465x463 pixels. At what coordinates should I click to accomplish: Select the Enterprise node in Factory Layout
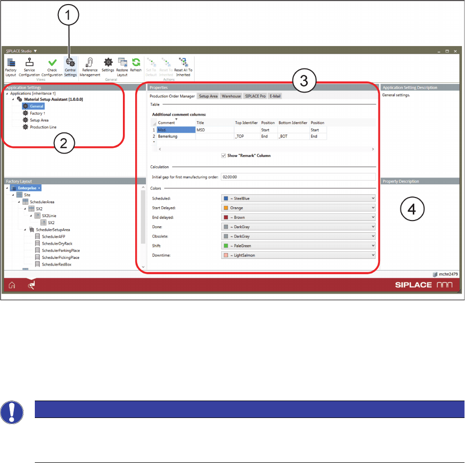pyautogui.click(x=26, y=188)
